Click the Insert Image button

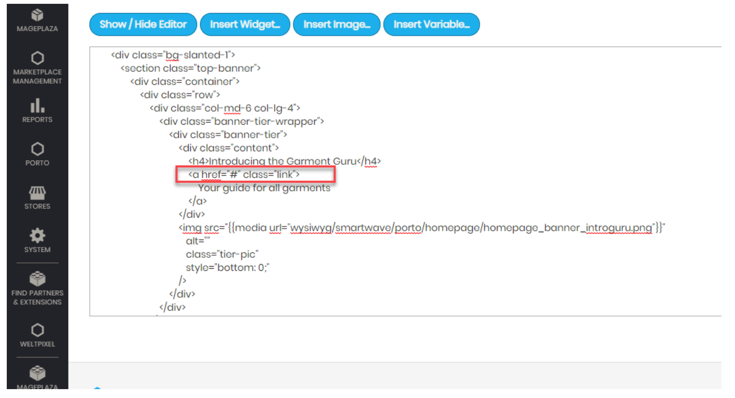[337, 25]
